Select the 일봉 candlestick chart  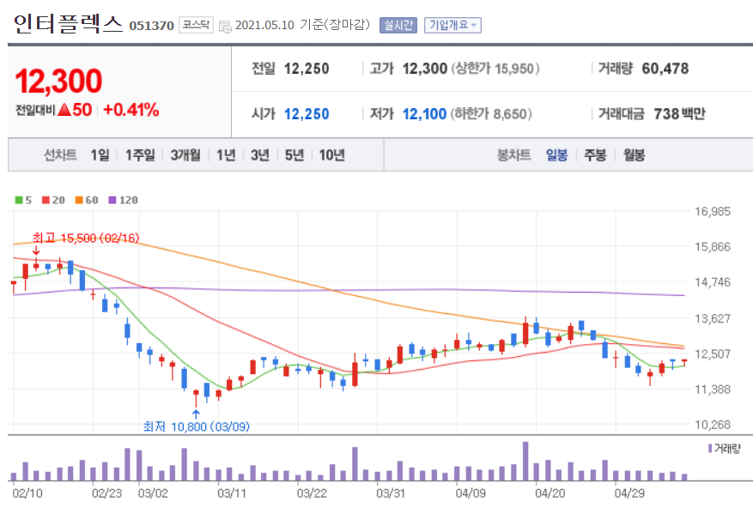pos(556,155)
